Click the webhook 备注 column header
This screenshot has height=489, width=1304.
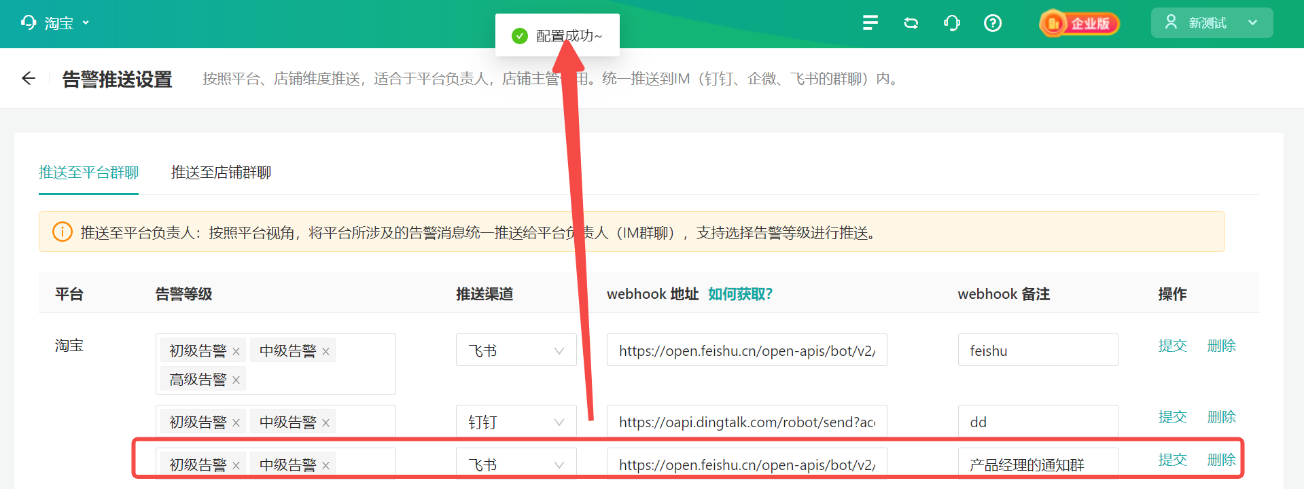coord(1004,293)
